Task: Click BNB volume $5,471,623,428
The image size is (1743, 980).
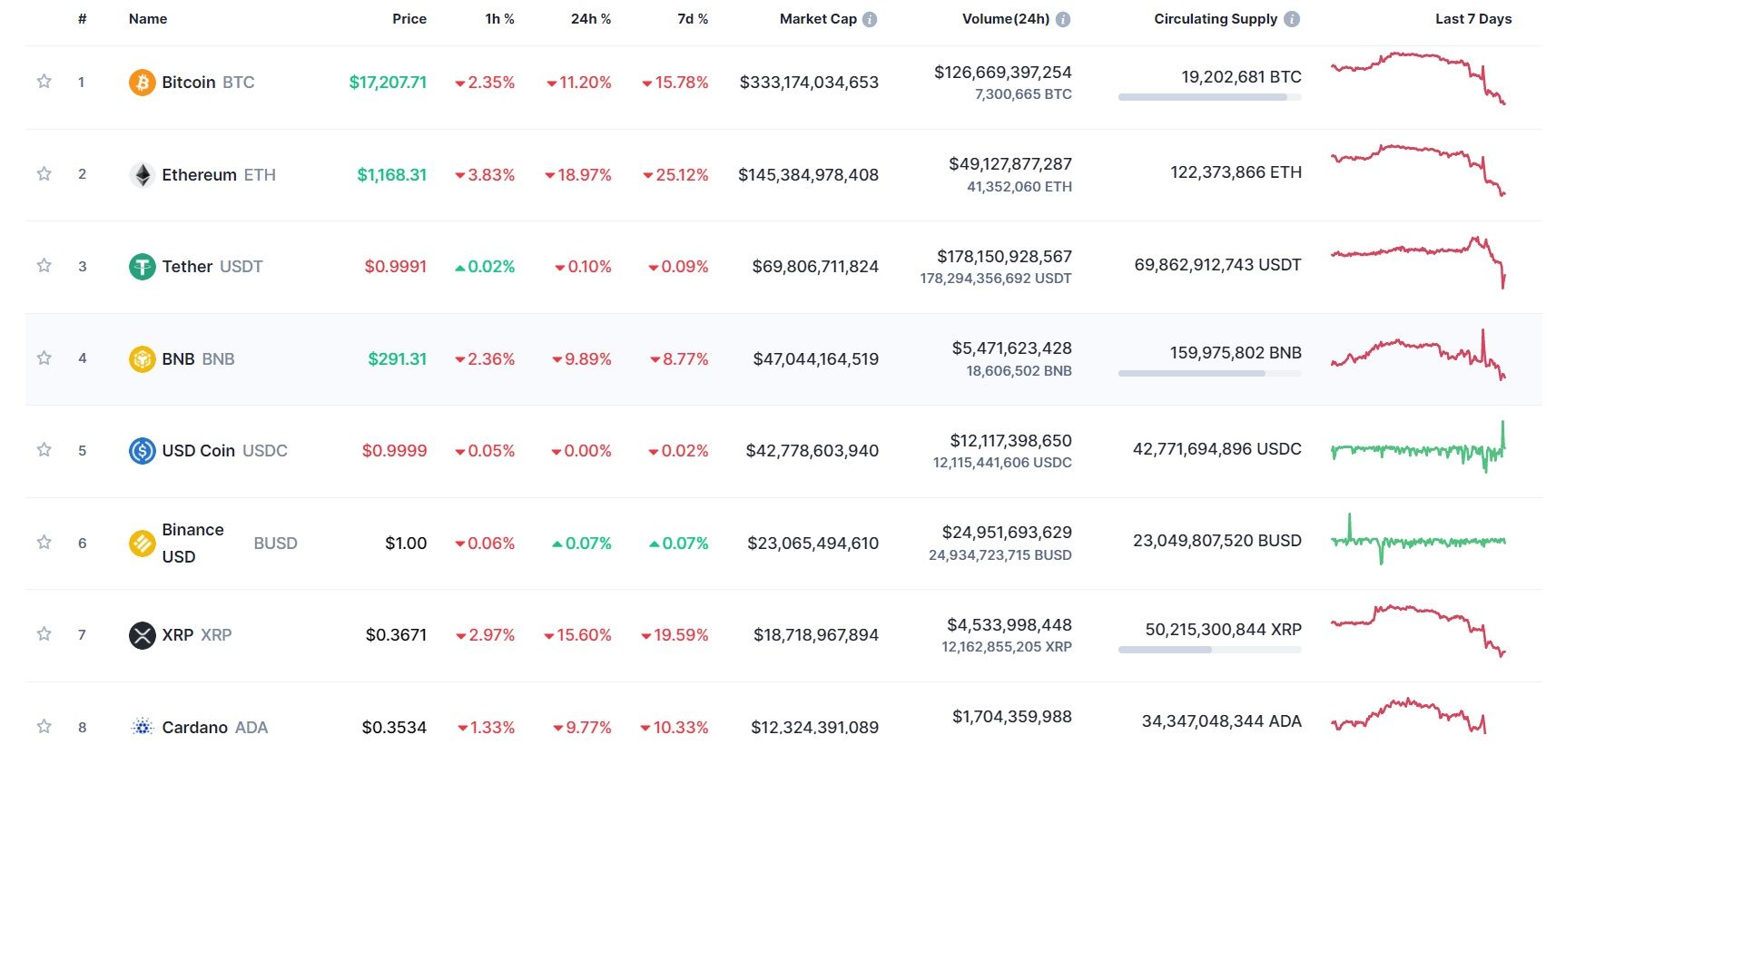Action: [1011, 348]
